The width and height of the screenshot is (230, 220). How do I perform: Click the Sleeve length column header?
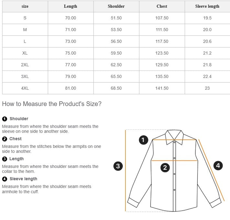207,6
